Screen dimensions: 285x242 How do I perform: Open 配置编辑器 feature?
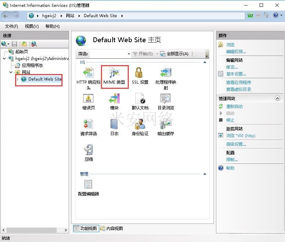[x=89, y=188]
